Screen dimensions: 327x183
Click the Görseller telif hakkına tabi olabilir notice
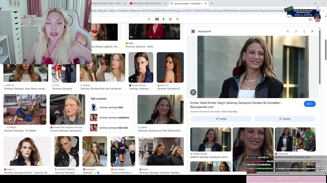pyautogui.click(x=205, y=112)
